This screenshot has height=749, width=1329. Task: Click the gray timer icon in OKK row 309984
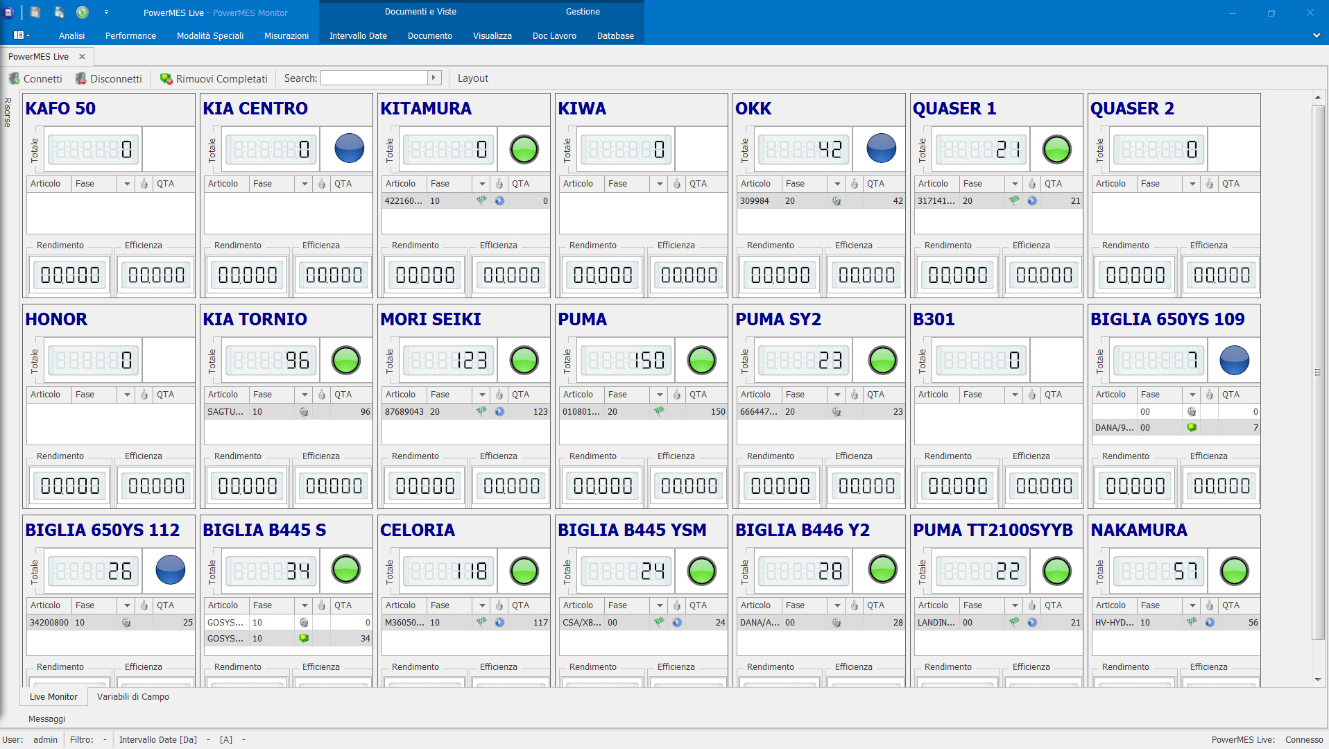pos(837,201)
